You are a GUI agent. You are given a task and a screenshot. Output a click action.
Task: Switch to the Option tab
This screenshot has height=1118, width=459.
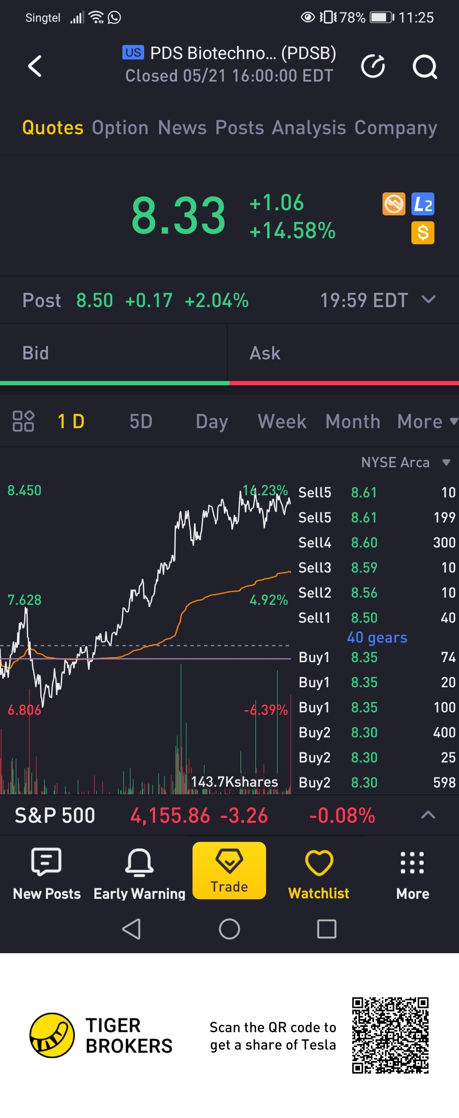tap(120, 127)
